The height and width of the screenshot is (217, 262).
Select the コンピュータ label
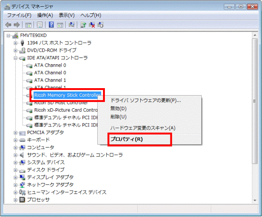(41, 148)
